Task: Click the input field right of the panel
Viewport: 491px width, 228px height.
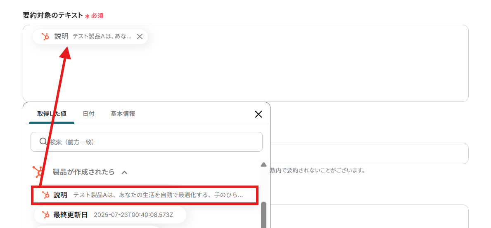Action: tap(369, 153)
